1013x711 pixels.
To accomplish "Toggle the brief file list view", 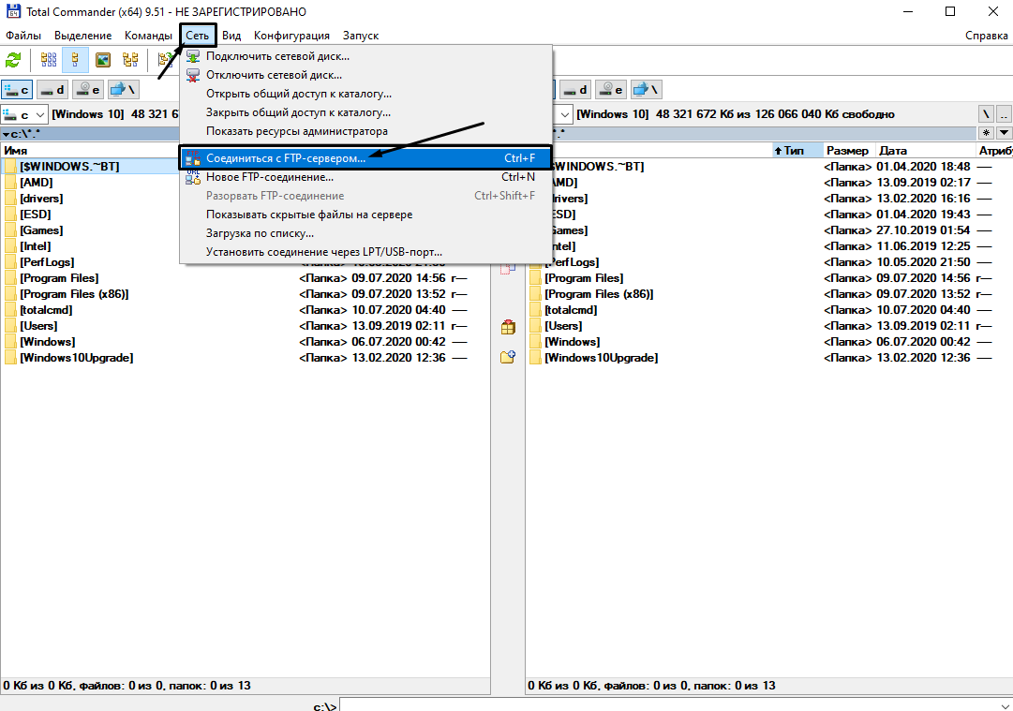I will pos(49,59).
